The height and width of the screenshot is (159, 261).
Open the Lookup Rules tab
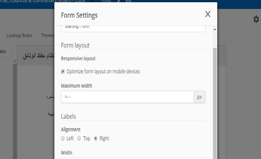(19, 36)
